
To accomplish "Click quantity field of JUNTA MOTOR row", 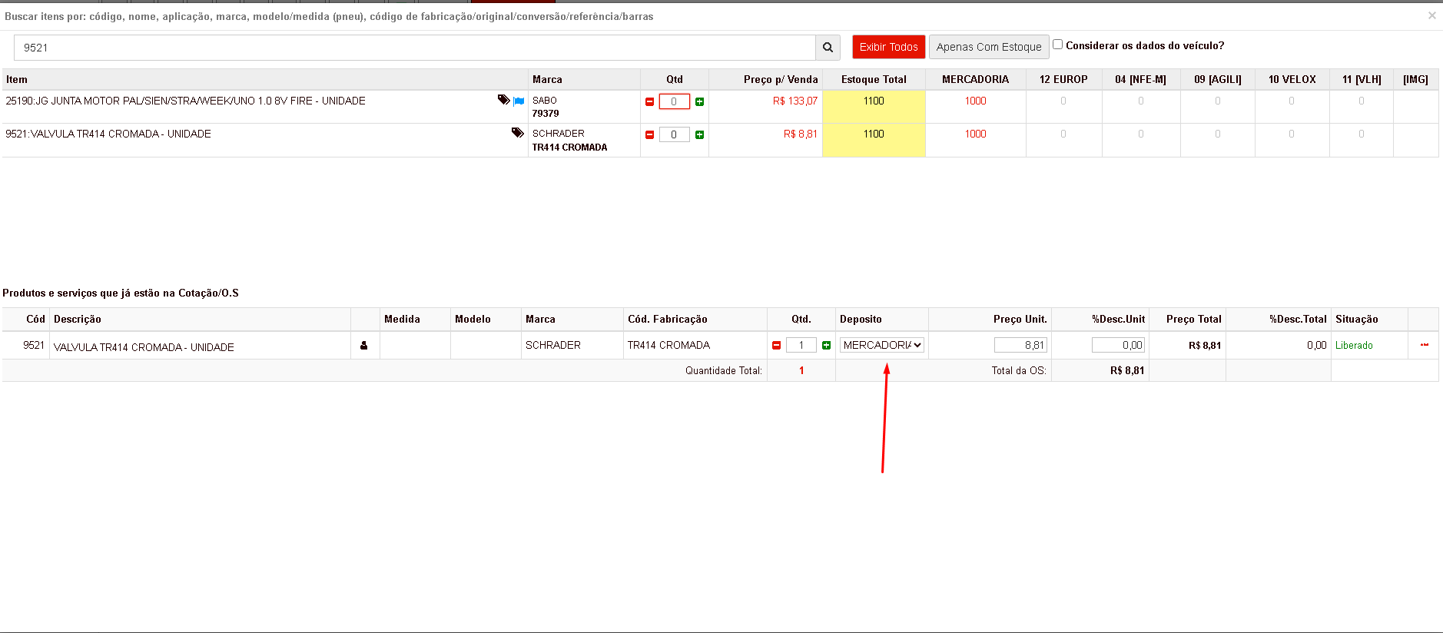I will click(675, 101).
